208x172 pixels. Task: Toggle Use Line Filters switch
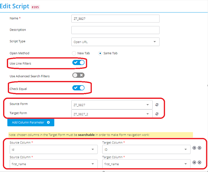78,63
